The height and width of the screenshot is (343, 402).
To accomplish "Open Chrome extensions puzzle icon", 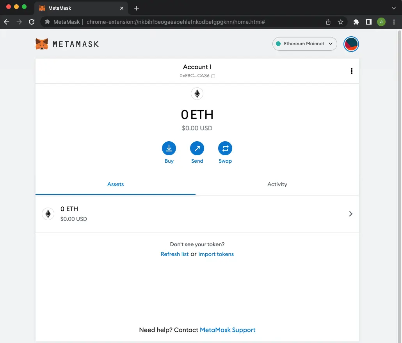I will coord(356,22).
